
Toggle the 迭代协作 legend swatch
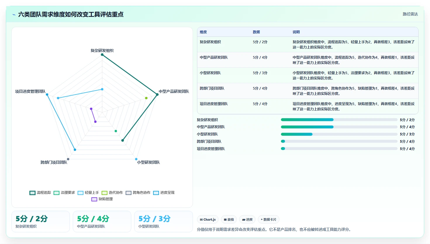click(x=104, y=193)
